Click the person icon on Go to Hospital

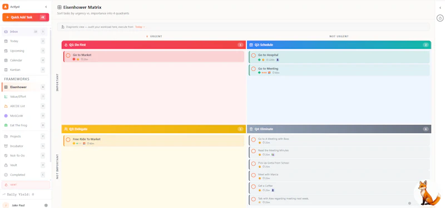278,60
